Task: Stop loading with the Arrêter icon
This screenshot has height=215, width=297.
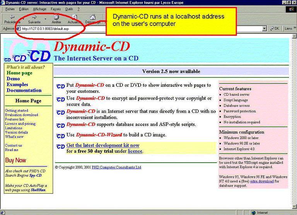Action: pos(56,17)
